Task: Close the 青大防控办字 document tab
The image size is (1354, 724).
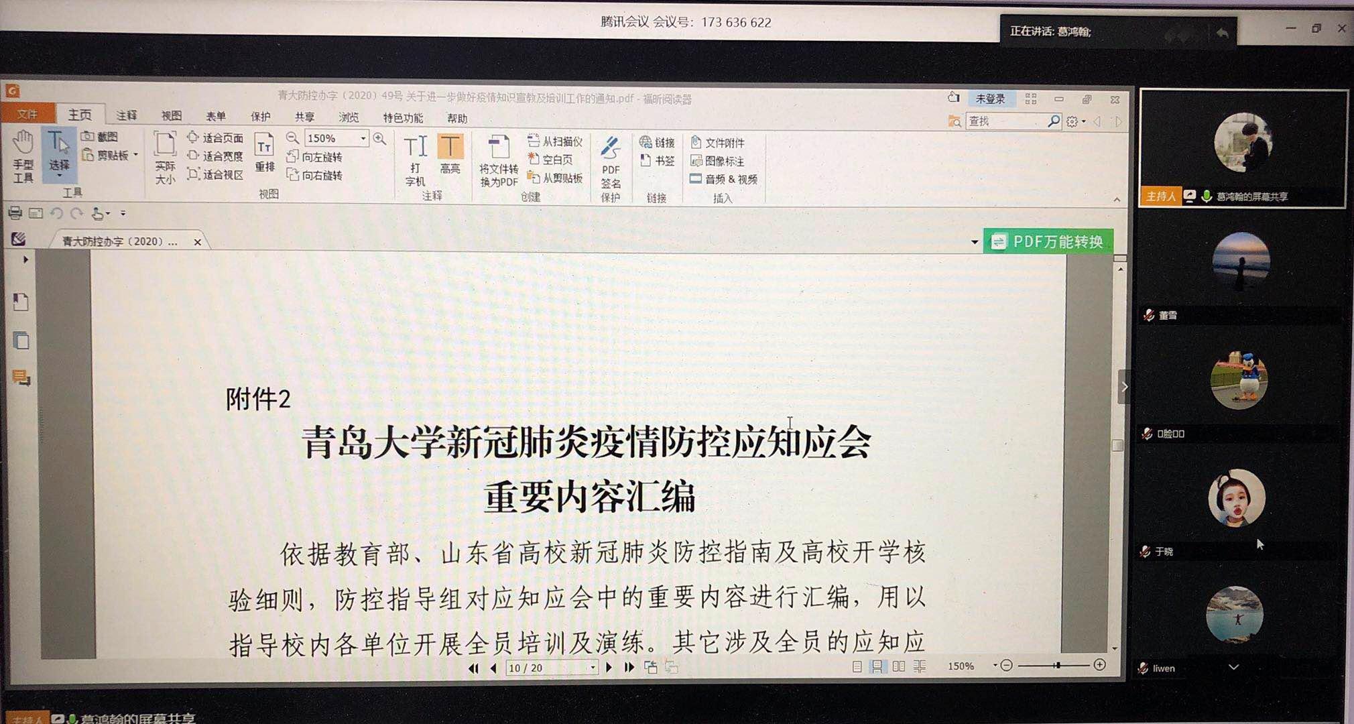Action: (x=197, y=242)
